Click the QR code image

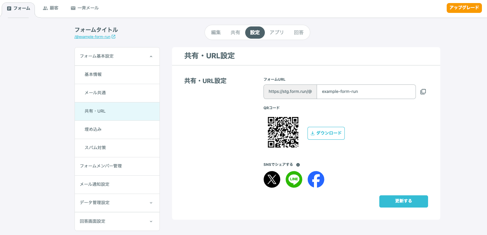[x=283, y=132]
